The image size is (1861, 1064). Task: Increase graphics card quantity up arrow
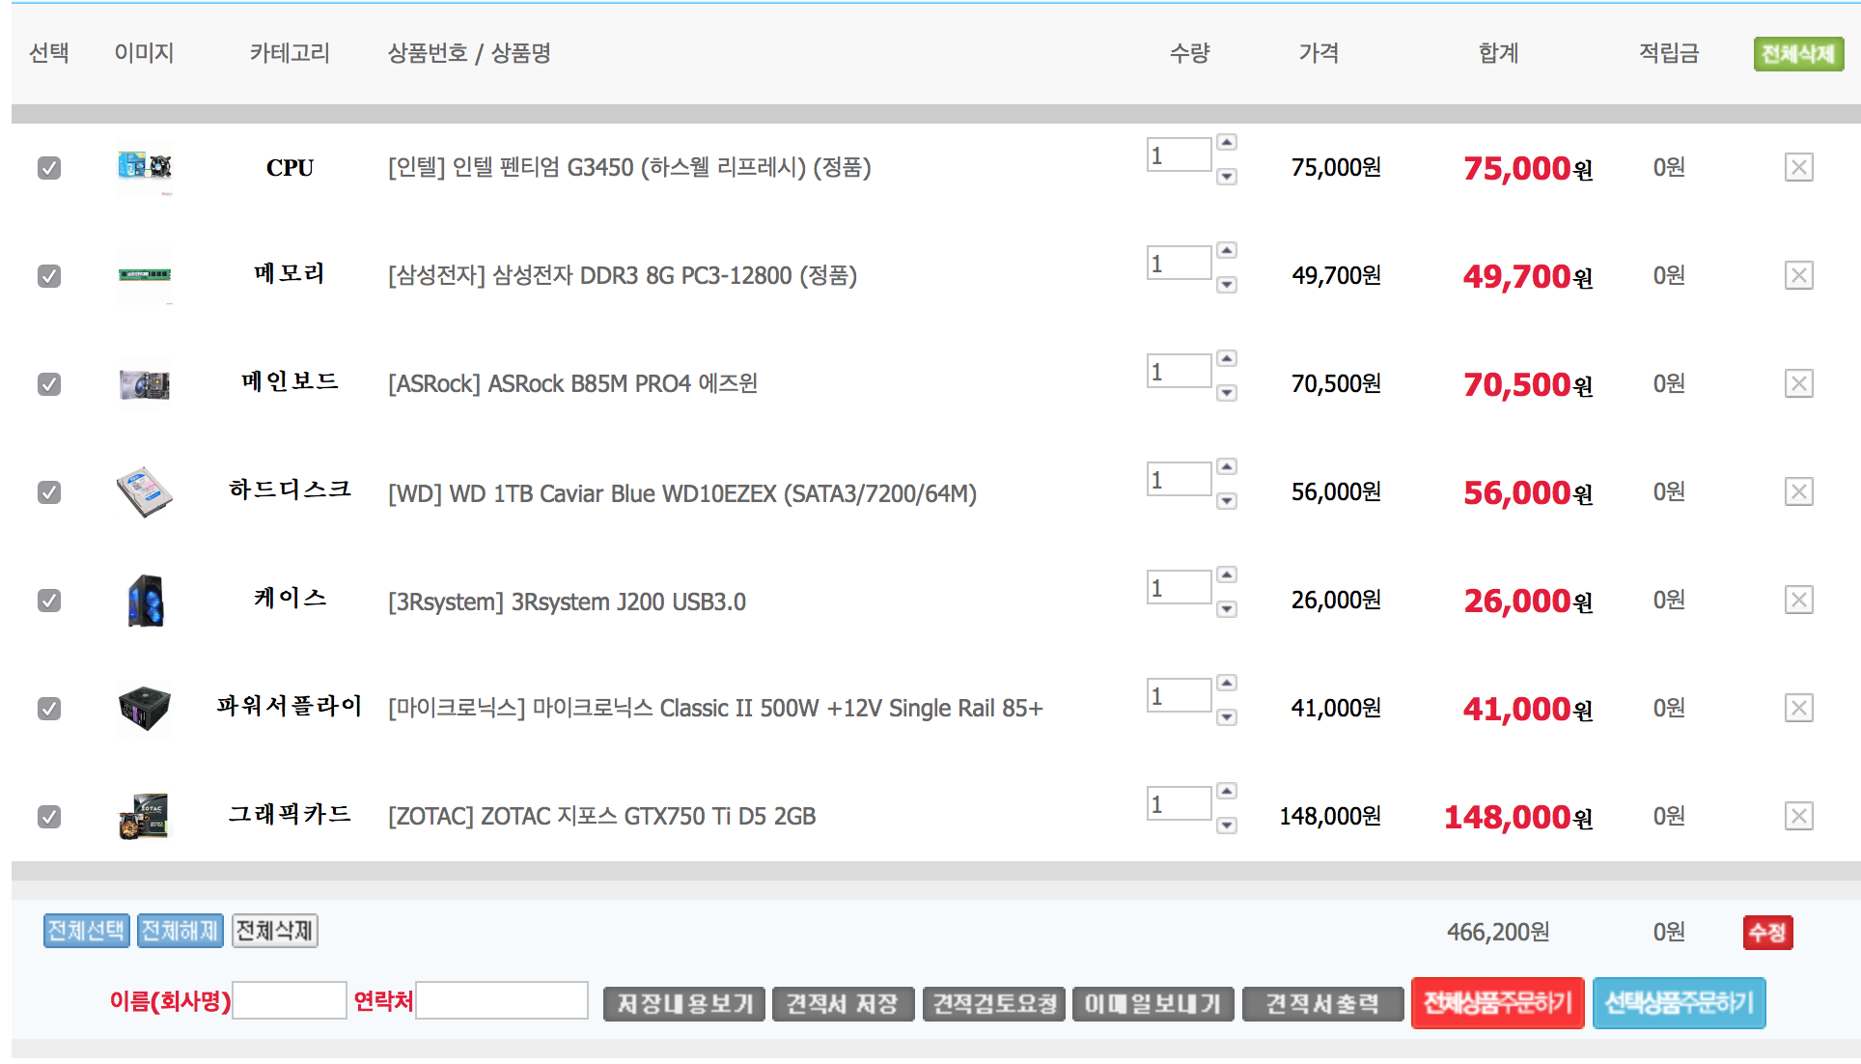1226,791
